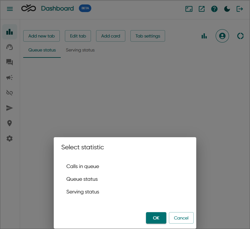The width and height of the screenshot is (250, 229).
Task: Open the settings gear in sidebar
Action: [x=10, y=138]
